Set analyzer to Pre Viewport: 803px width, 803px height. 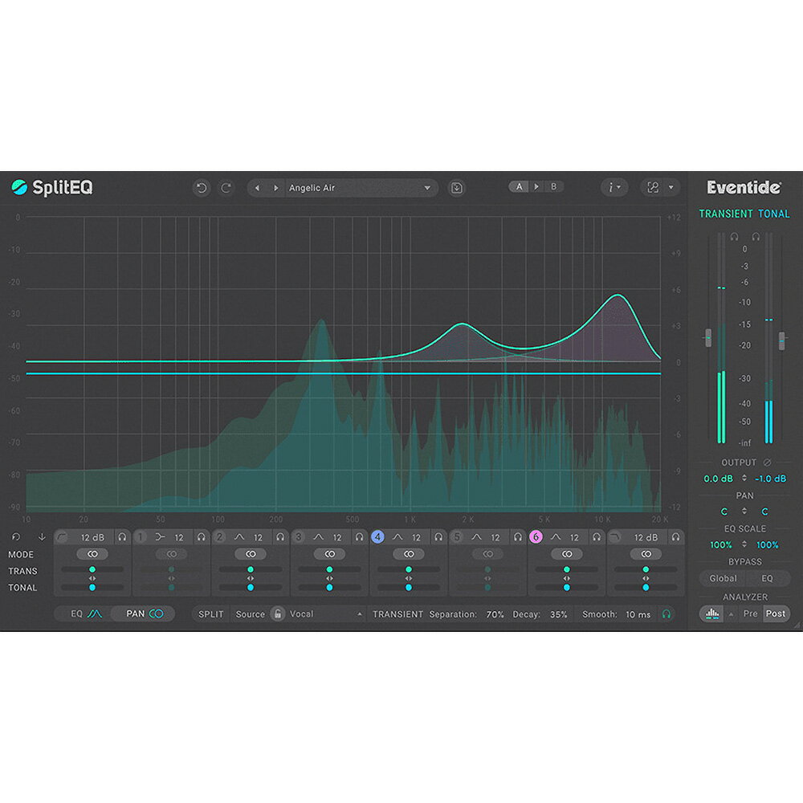750,613
